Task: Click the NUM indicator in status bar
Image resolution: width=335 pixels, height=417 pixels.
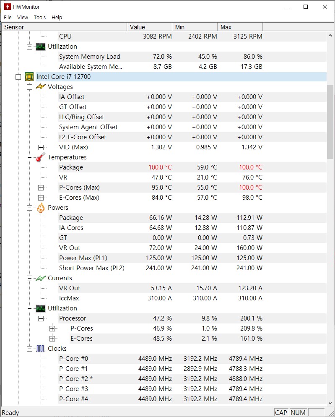Action: coord(298,413)
